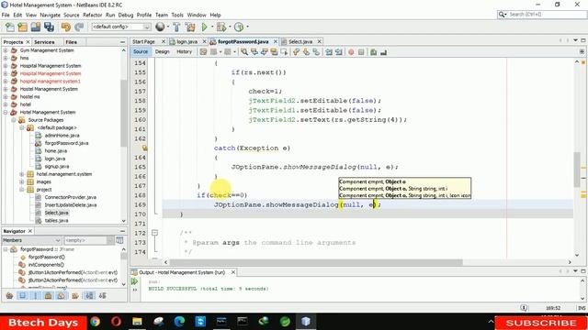Toggle Sort by Name in Navigator
The image size is (588, 330).
click(89, 296)
